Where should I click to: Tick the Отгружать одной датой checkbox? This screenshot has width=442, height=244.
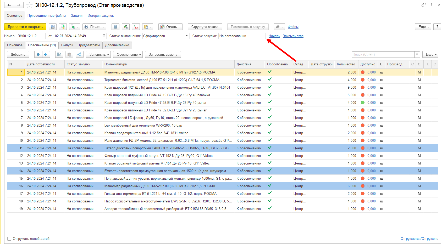9,239
